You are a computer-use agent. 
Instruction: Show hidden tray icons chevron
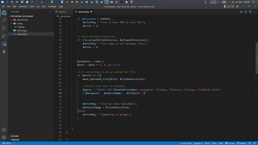coord(230,2)
